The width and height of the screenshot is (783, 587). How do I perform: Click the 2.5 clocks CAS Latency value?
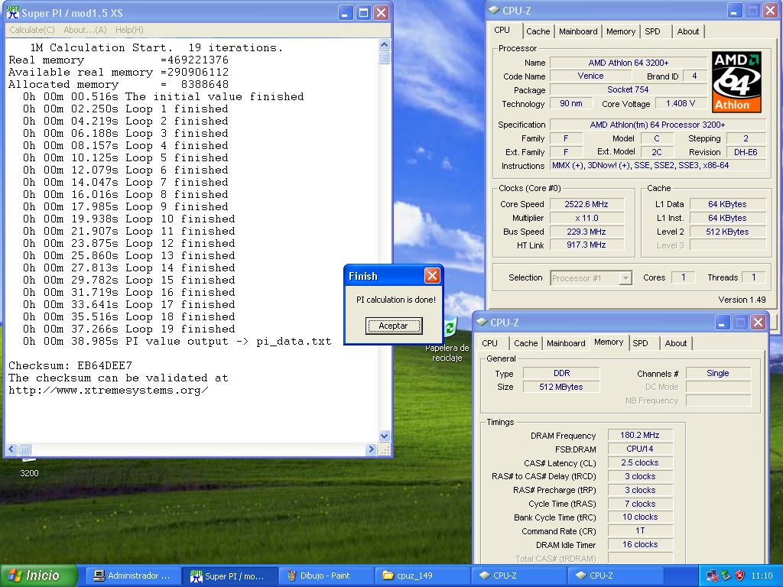click(x=640, y=462)
